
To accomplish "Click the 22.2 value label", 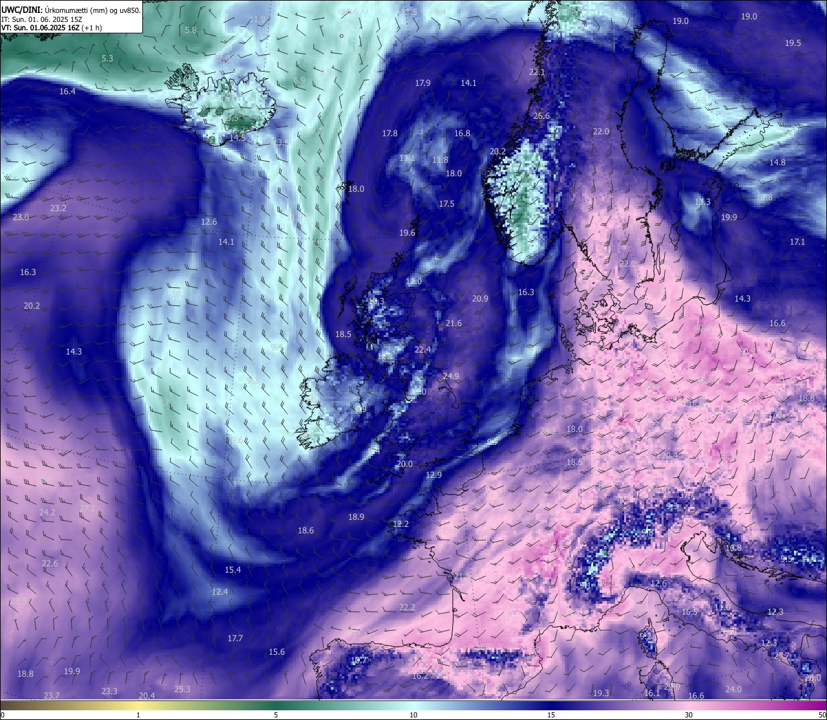I will point(407,608).
